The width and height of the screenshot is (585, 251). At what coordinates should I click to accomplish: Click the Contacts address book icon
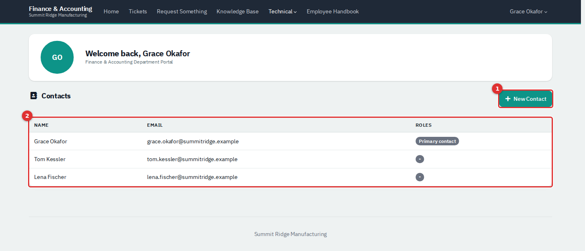tap(34, 96)
